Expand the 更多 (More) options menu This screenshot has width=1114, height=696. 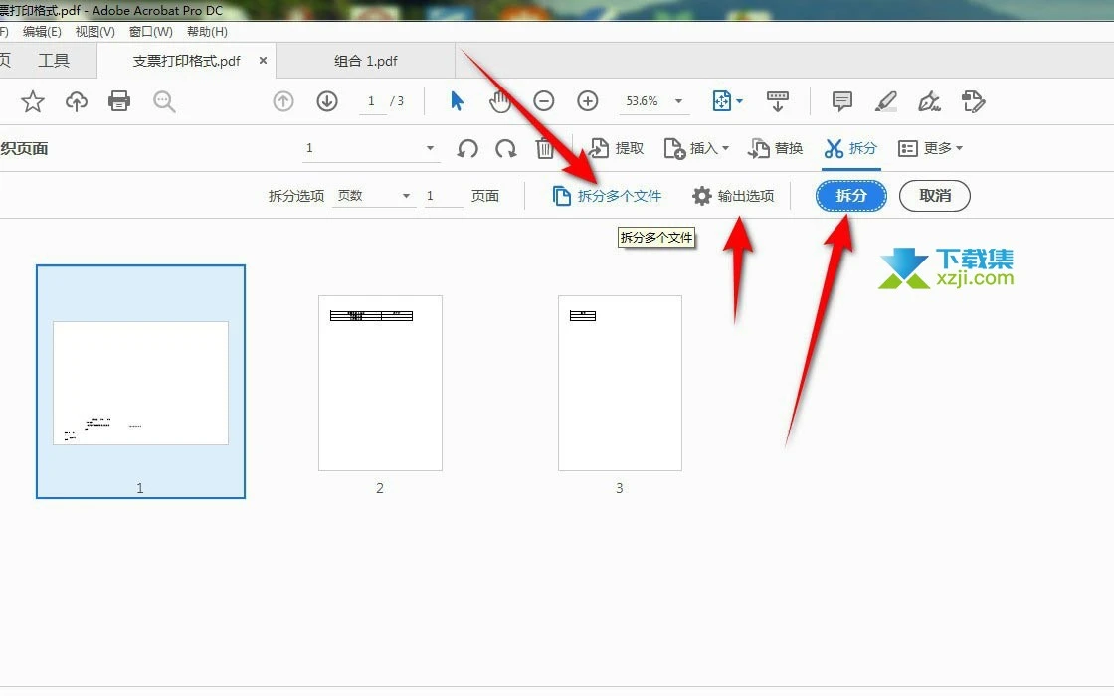tap(930, 147)
